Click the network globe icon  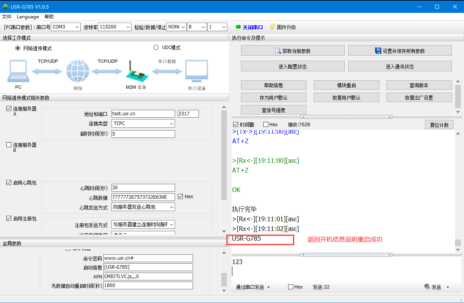pos(78,71)
